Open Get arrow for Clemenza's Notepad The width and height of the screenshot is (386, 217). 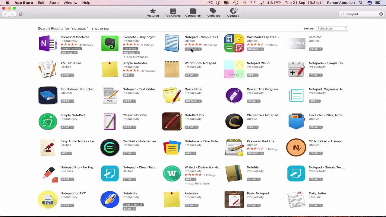pyautogui.click(x=256, y=127)
